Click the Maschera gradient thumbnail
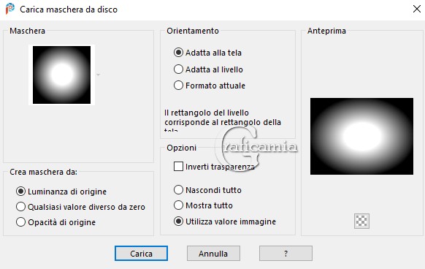The height and width of the screenshot is (269, 425). [x=61, y=75]
